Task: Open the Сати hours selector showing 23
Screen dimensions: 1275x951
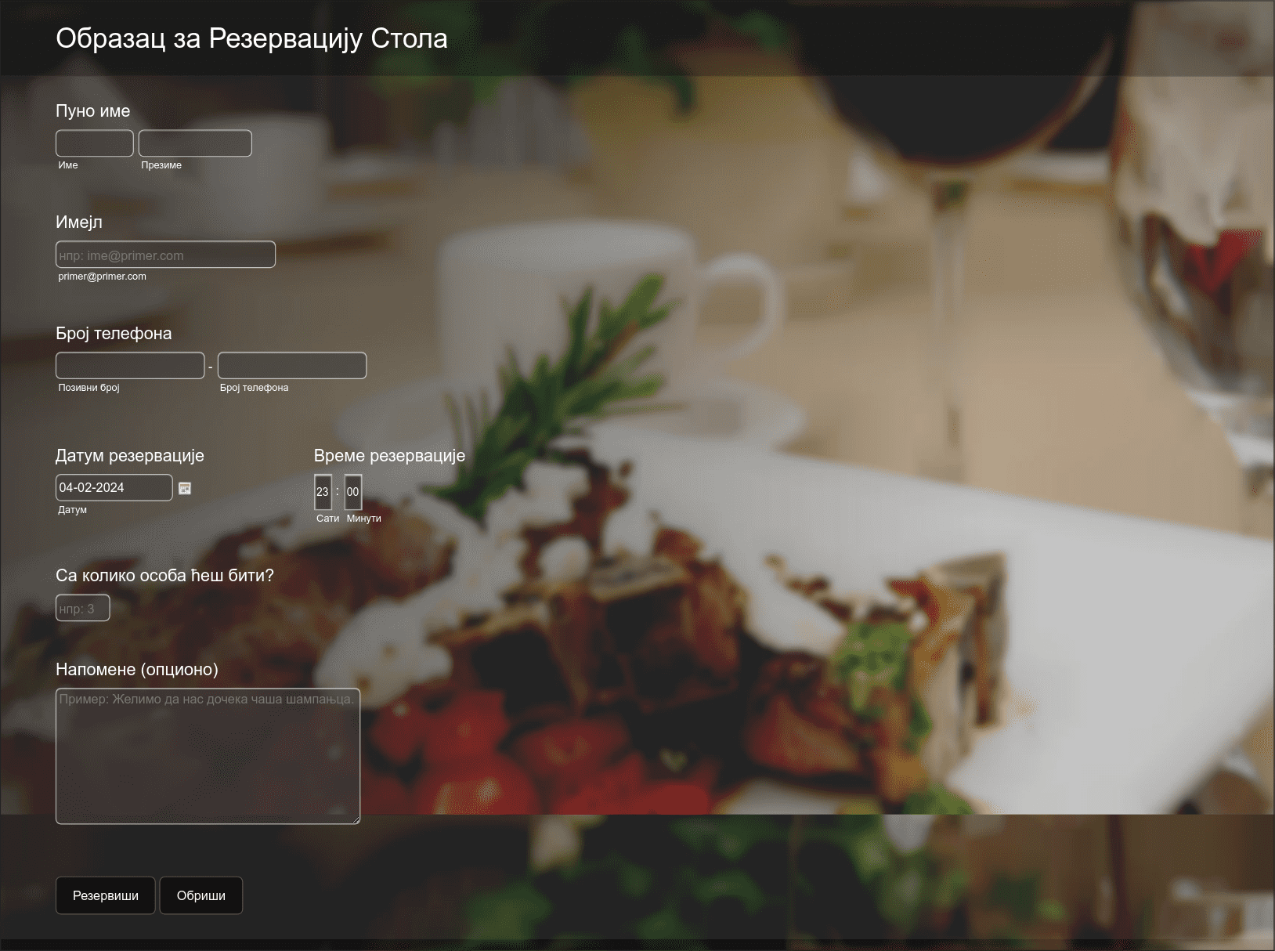Action: coord(323,492)
